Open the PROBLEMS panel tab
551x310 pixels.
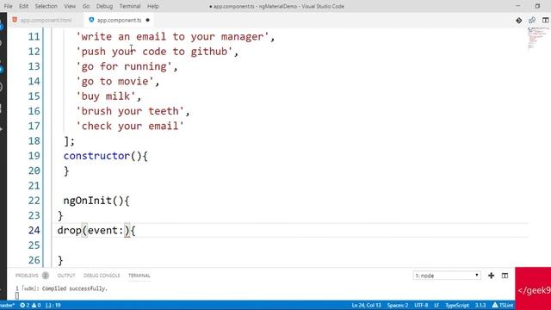[27, 276]
